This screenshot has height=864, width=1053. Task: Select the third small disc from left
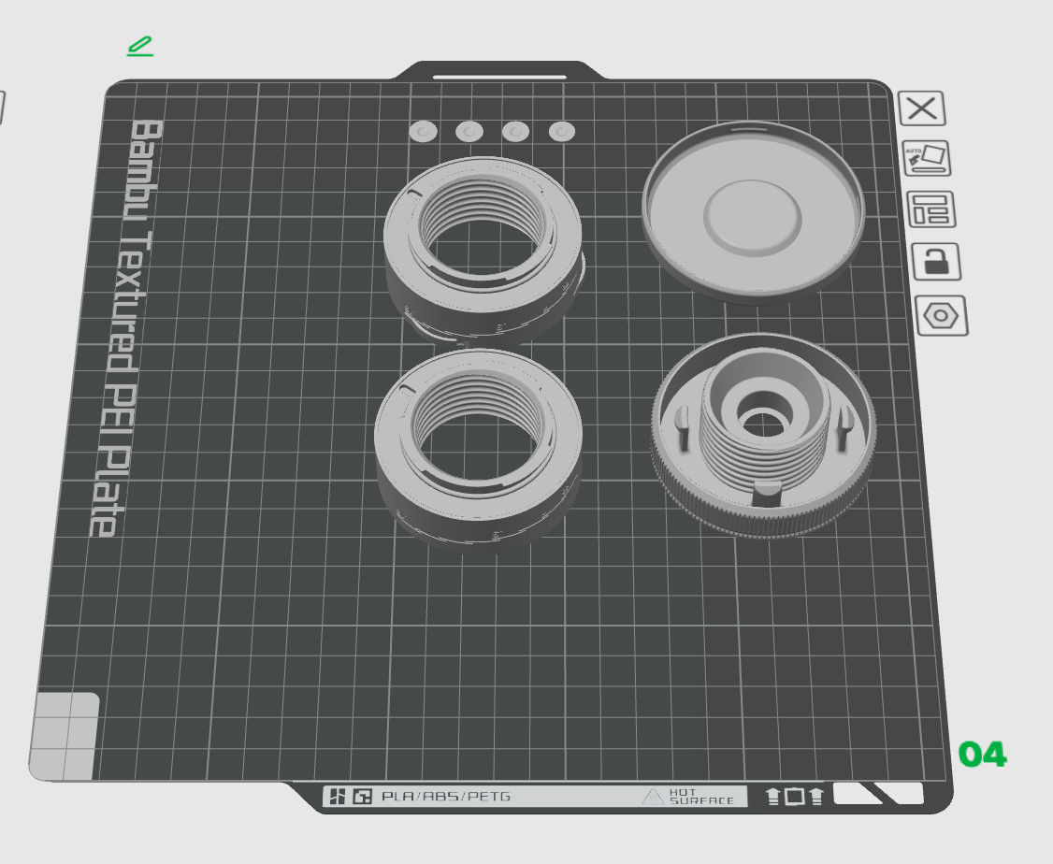click(515, 132)
